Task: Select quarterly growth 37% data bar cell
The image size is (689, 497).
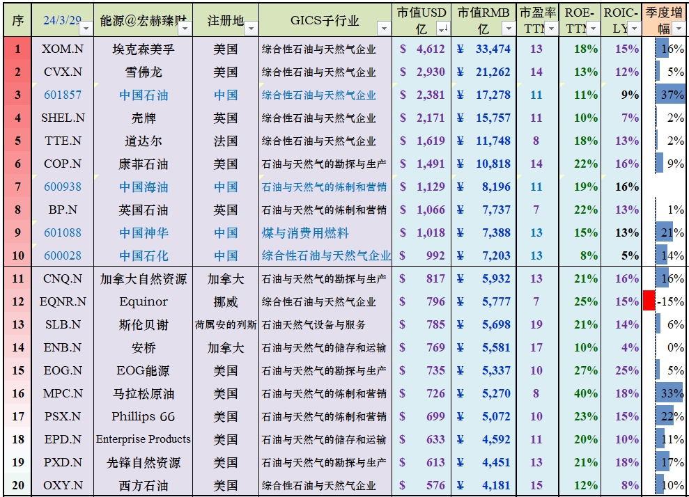Action: point(664,95)
